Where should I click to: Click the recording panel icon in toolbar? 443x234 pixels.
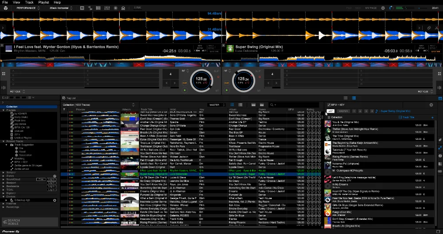click(x=116, y=8)
